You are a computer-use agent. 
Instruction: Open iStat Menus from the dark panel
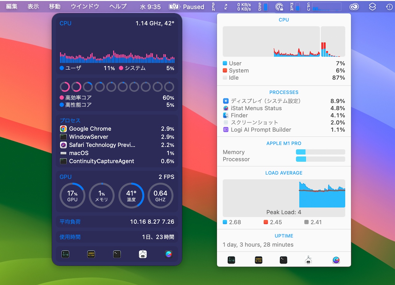pos(169,254)
